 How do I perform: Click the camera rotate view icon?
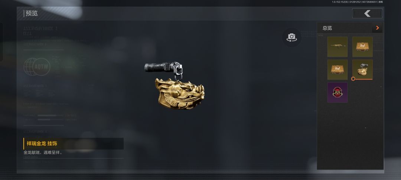(291, 37)
